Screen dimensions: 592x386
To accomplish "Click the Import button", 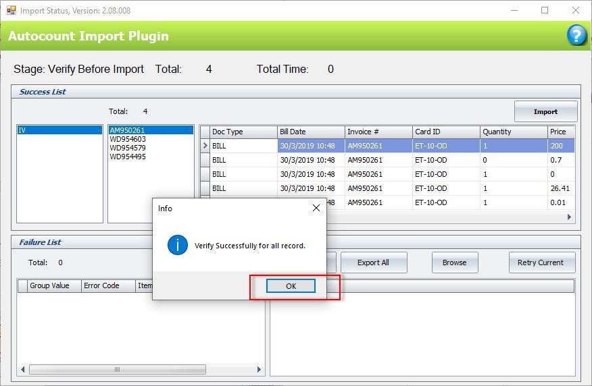I will point(545,111).
